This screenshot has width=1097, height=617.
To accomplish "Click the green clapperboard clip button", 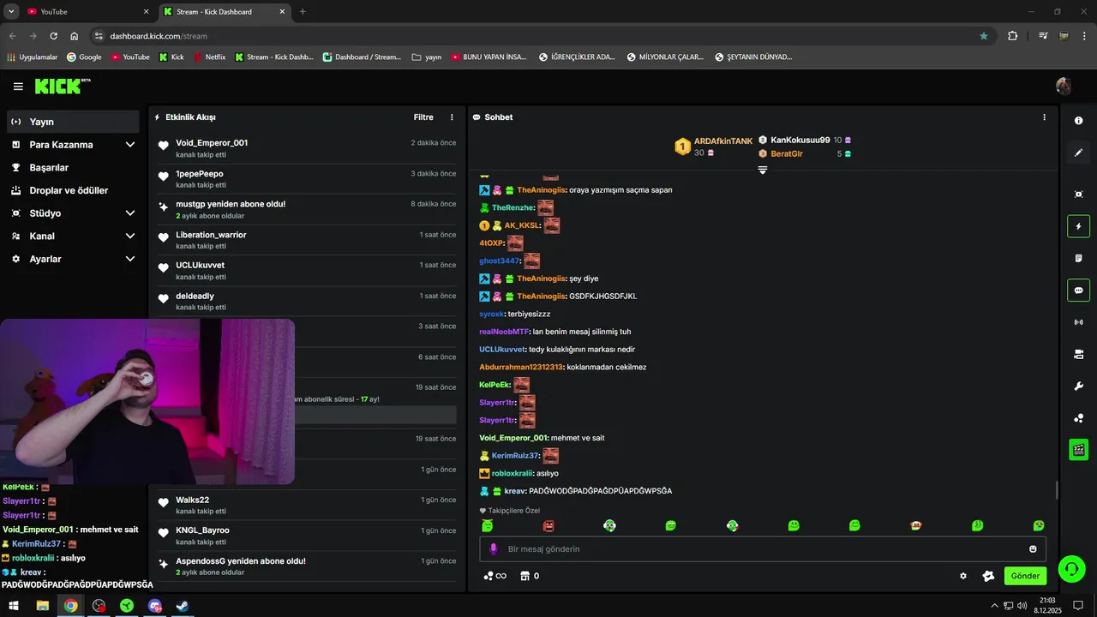I will (1078, 450).
